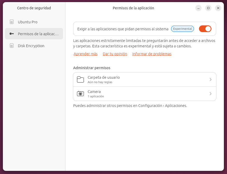Click the Disk Encryption disc icon

tap(11, 46)
